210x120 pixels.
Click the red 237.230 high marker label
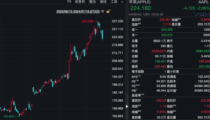(87, 21)
